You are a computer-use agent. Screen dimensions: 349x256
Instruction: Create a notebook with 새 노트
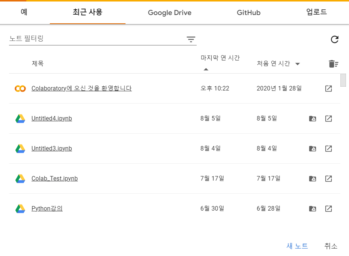click(x=297, y=246)
